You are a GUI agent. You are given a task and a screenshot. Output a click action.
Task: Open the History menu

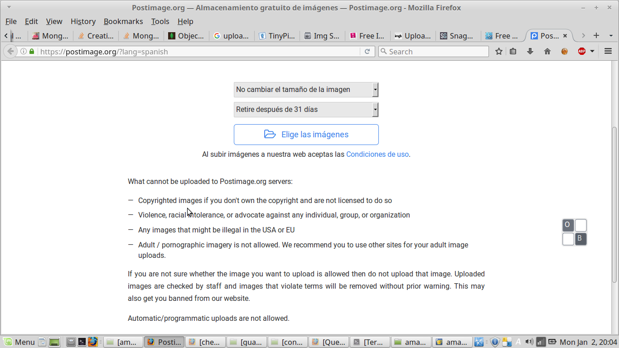(x=83, y=21)
